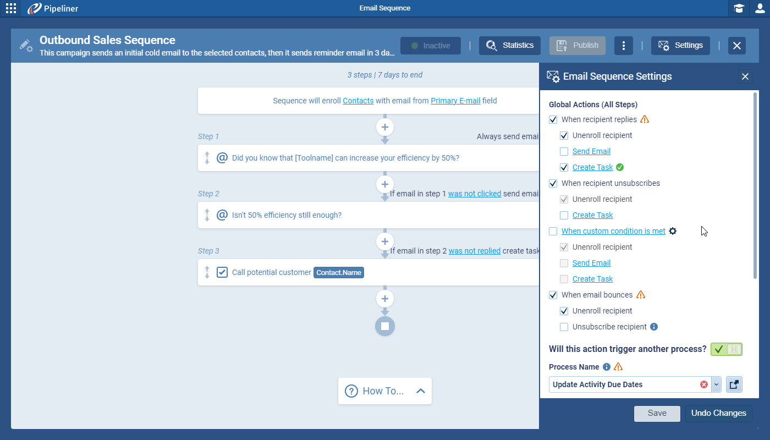Open selected process in new window icon
The width and height of the screenshot is (770, 440).
click(x=734, y=384)
